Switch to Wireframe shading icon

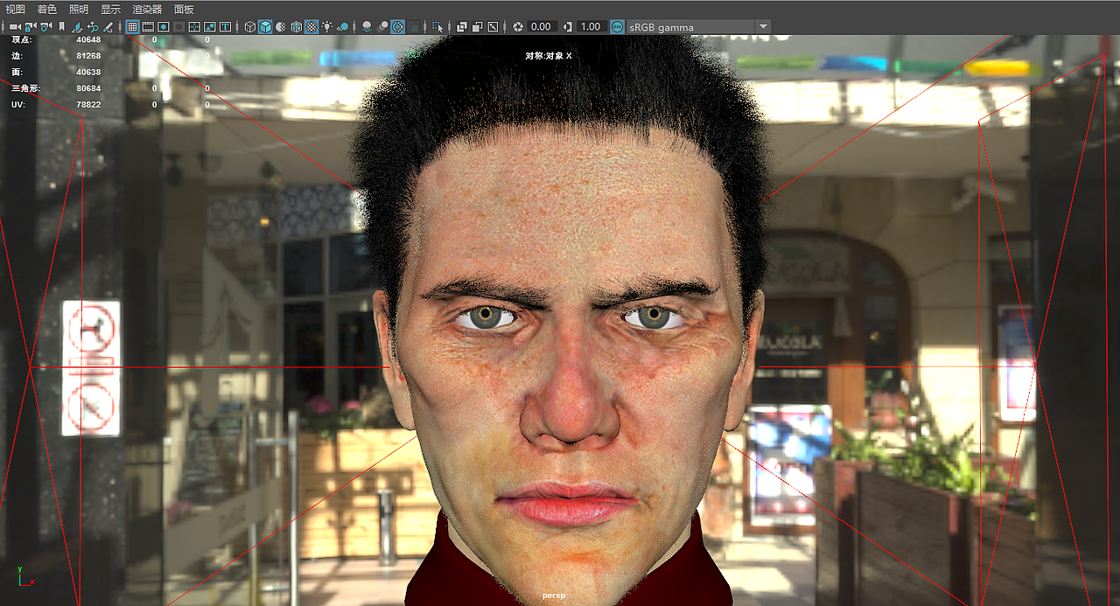(249, 26)
